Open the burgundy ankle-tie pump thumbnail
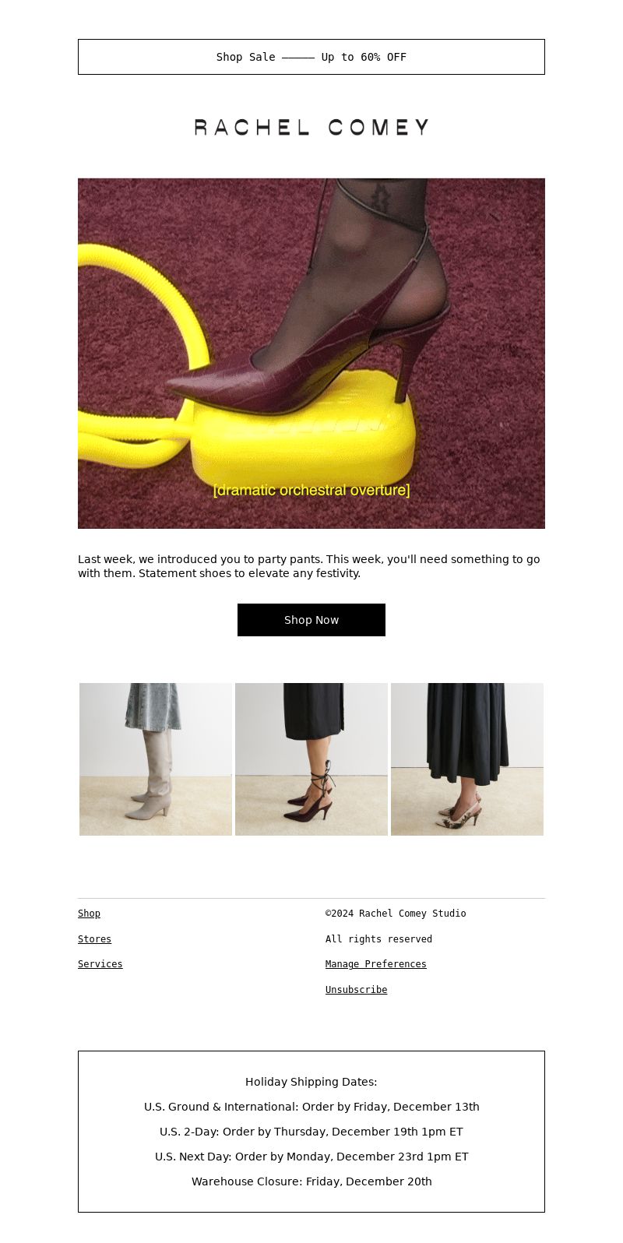Viewport: 623px width, 1243px height. point(311,759)
